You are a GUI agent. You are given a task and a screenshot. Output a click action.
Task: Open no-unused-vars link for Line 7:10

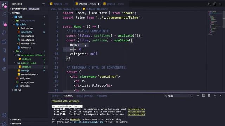[136, 112]
